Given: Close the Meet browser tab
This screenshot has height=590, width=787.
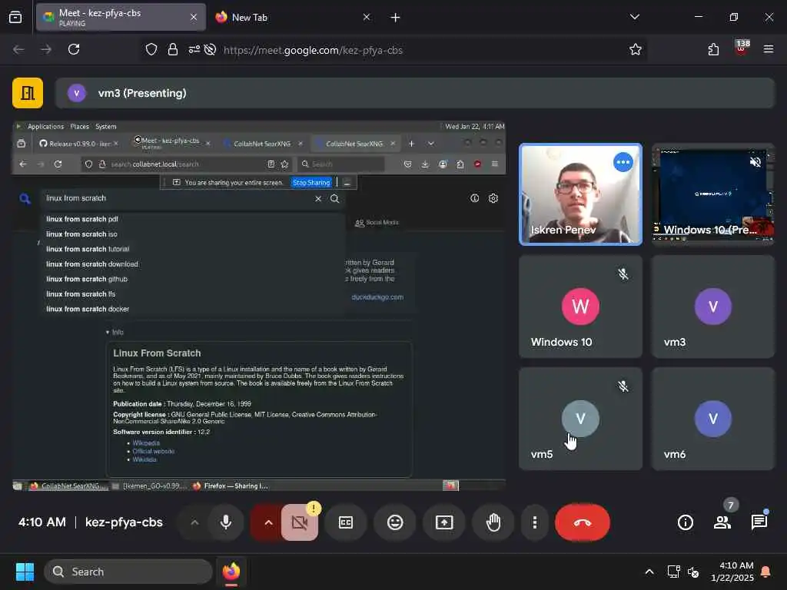Looking at the screenshot, I should click(194, 17).
